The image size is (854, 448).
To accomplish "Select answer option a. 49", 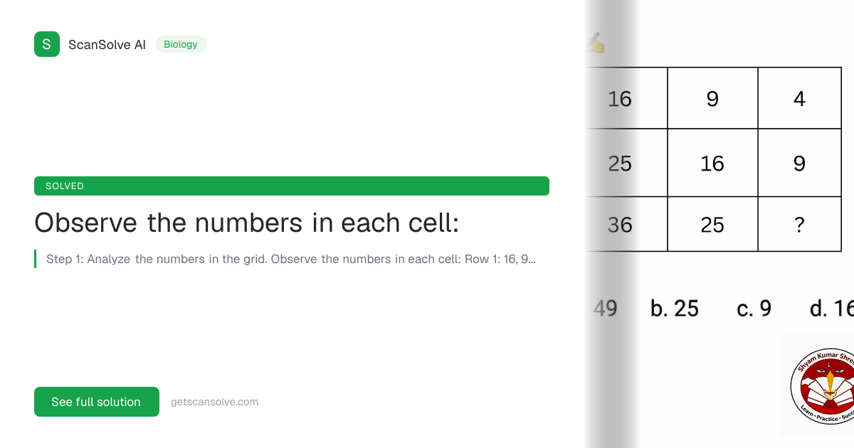I will click(x=605, y=309).
